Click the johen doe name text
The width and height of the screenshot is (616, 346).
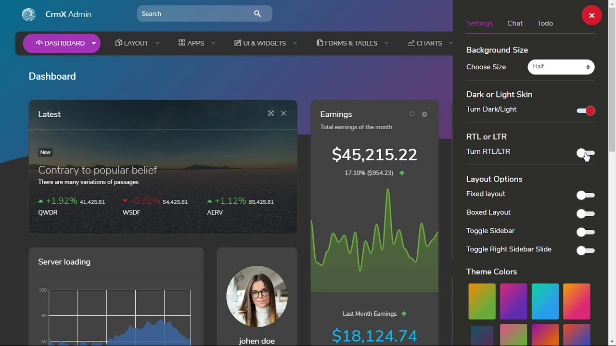257,341
